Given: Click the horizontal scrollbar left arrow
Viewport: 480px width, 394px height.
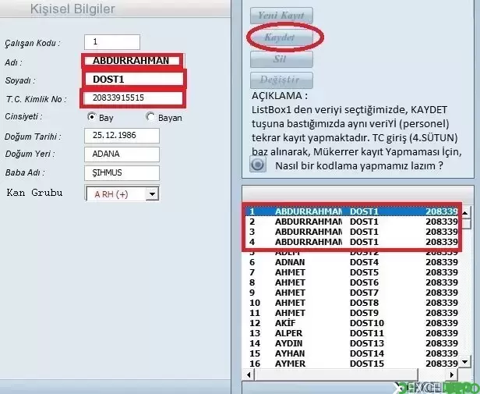Looking at the screenshot, I should (x=249, y=374).
